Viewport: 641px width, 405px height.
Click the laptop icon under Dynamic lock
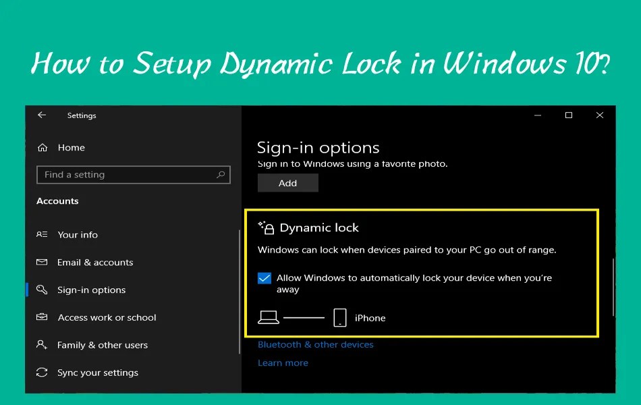coord(271,317)
